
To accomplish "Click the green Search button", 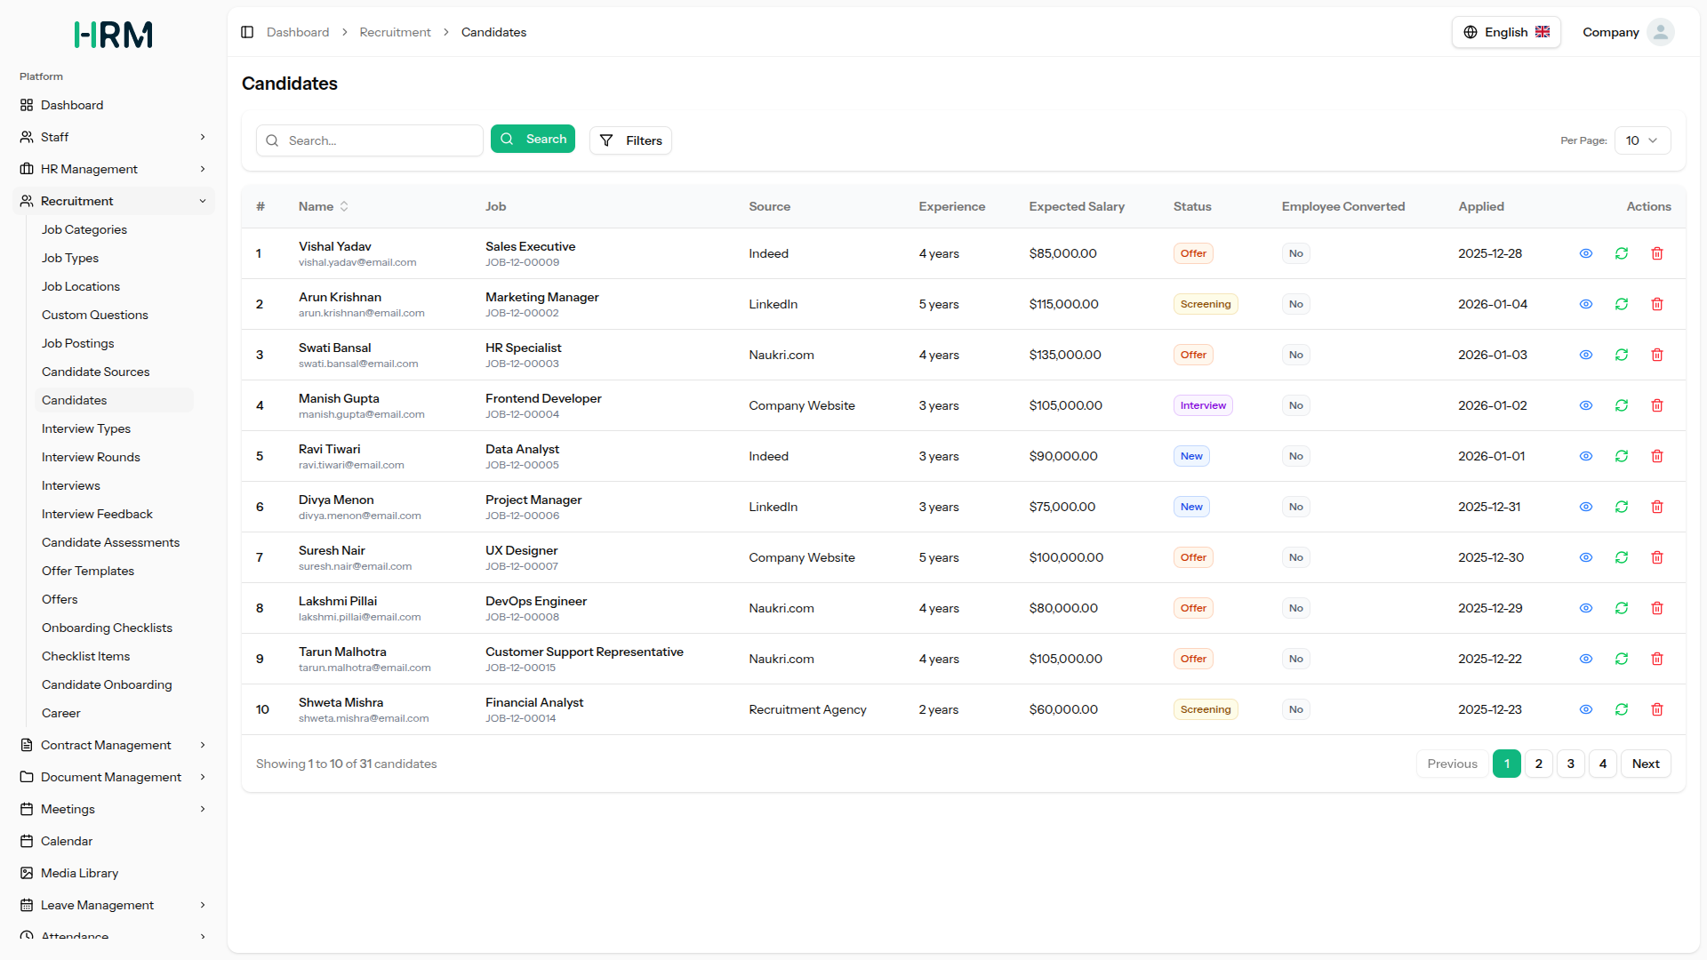I will [x=533, y=139].
